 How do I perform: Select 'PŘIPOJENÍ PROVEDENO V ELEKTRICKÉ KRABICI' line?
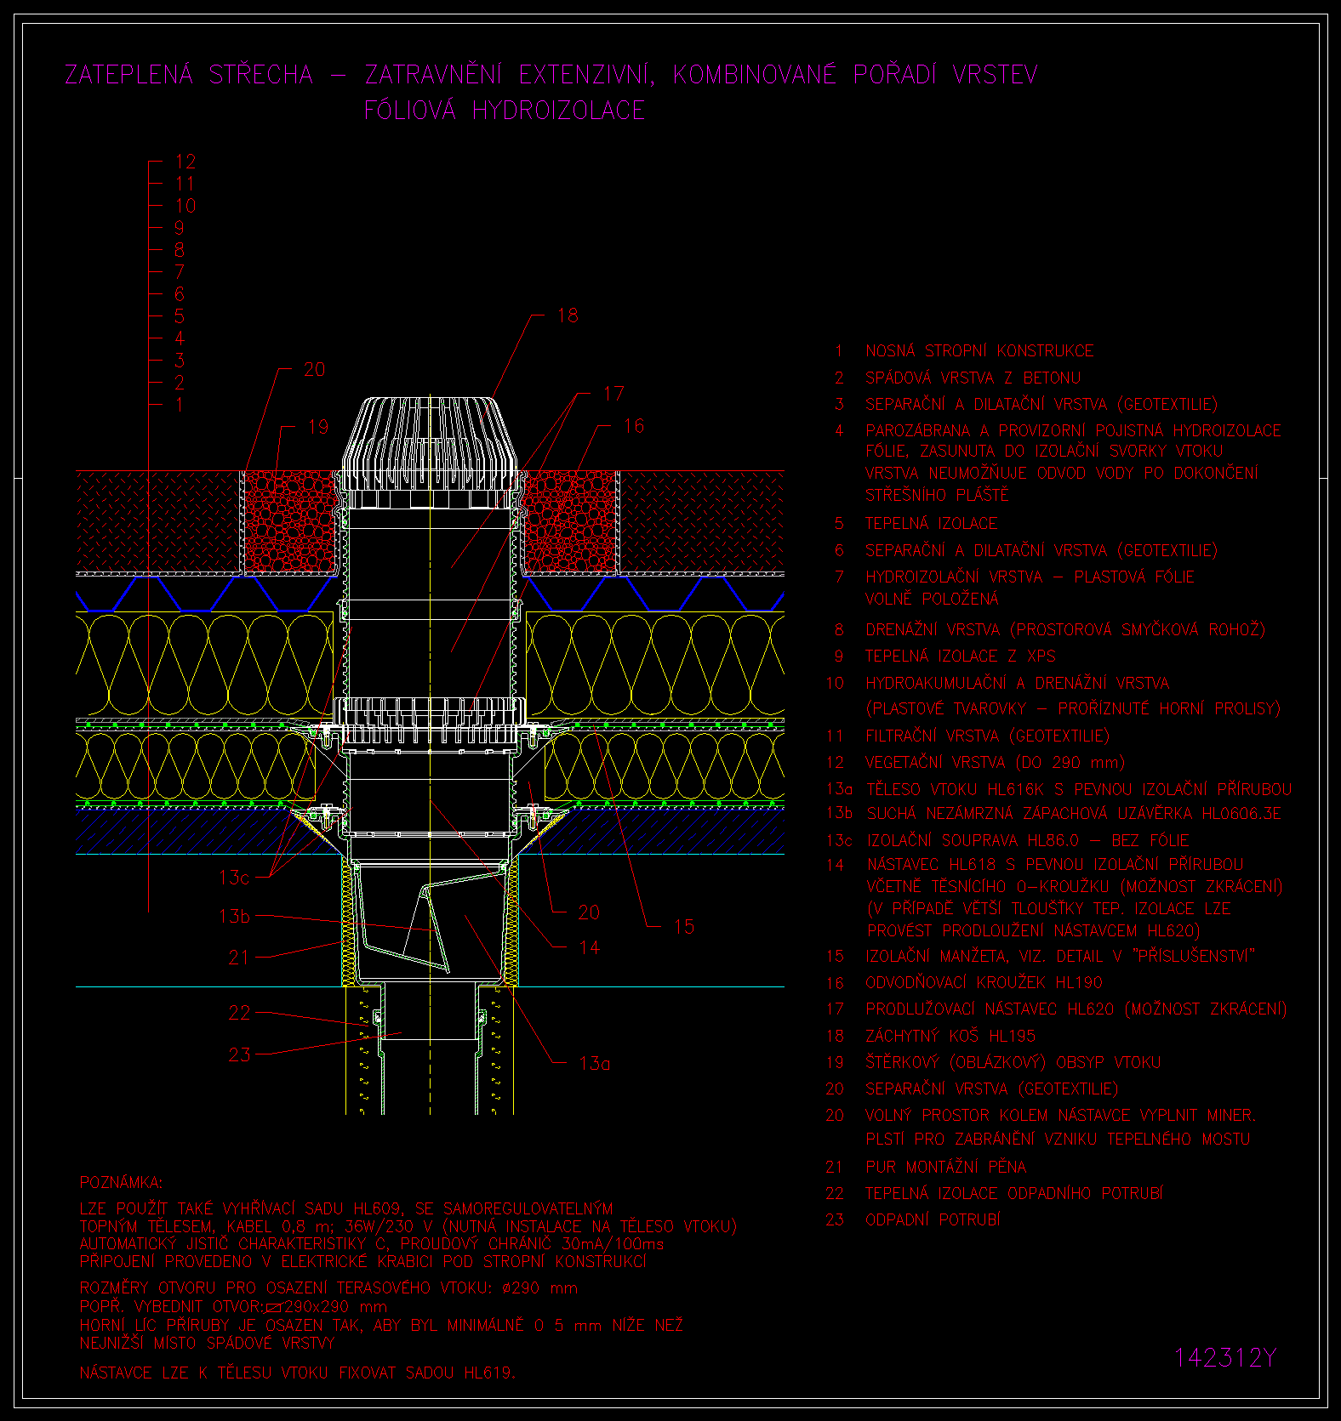tap(362, 1262)
